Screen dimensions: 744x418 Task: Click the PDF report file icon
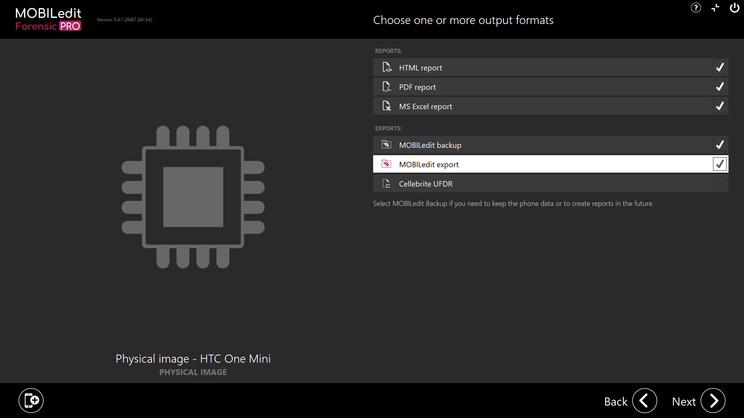coord(387,86)
